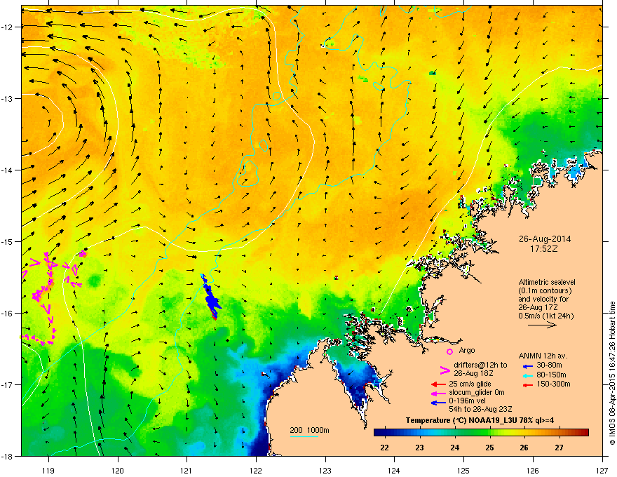Click the "0.5m/s (1kt 24h)" scale text
The height and width of the screenshot is (477, 617).
click(545, 316)
